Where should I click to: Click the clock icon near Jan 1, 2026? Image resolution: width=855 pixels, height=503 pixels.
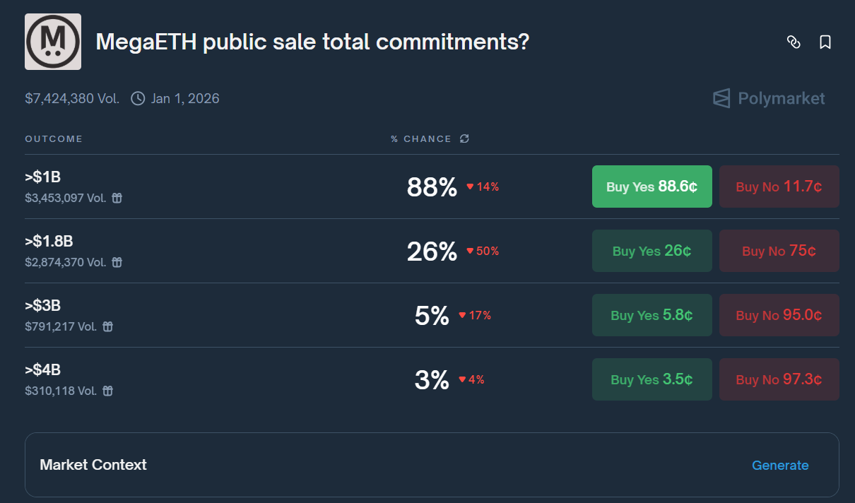[x=138, y=98]
